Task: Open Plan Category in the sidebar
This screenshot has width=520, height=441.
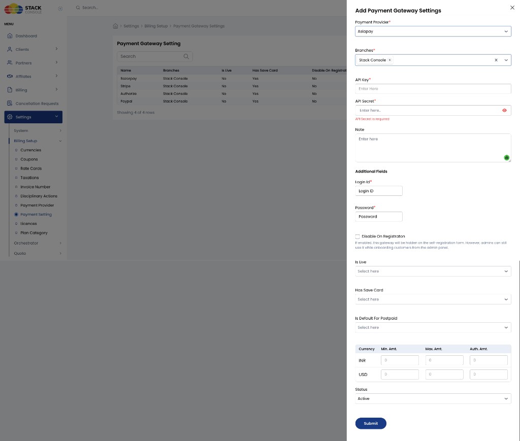Action: tap(34, 233)
